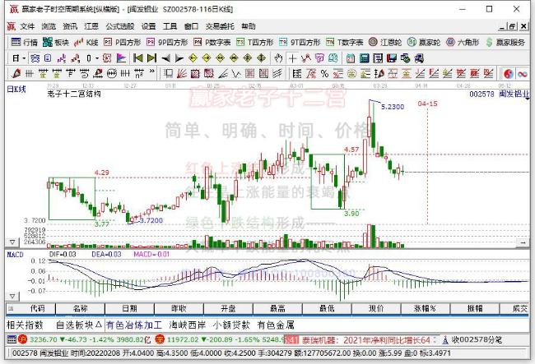
Task: Open the 江恩轮 Gann wheel
Action: click(385, 42)
